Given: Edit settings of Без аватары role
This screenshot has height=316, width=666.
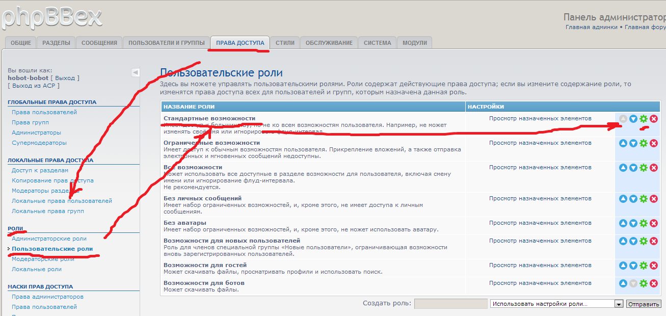Looking at the screenshot, I should pyautogui.click(x=644, y=223).
